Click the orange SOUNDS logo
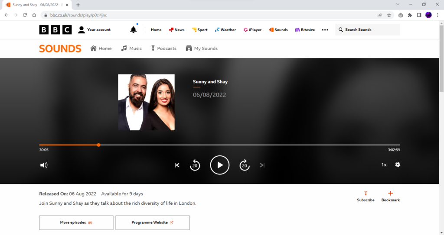444x235 pixels. pyautogui.click(x=60, y=48)
